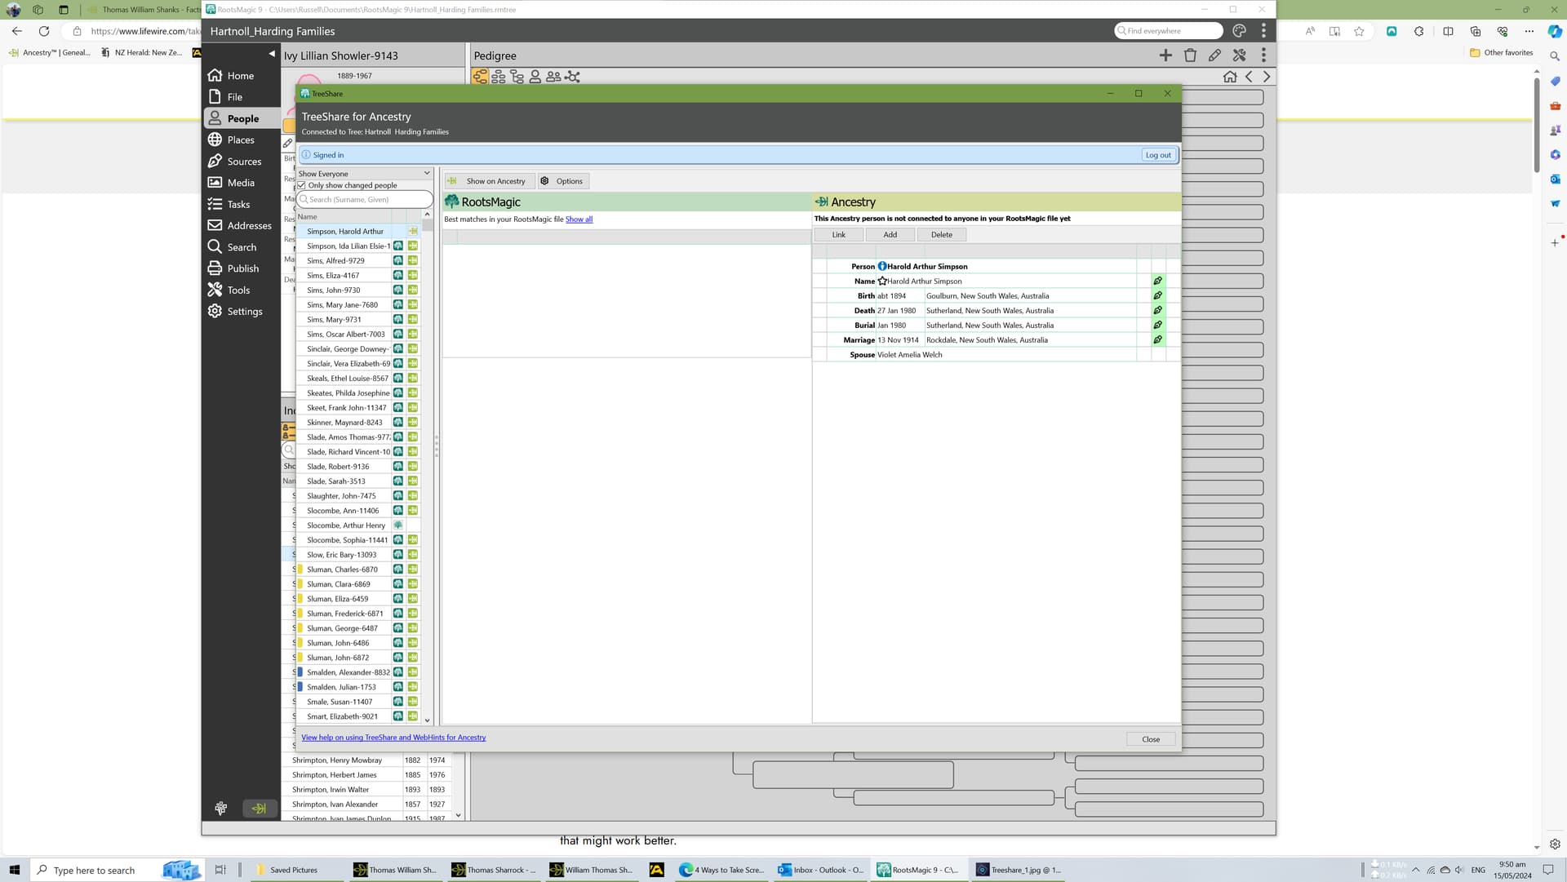The image size is (1567, 882).
Task: Click the Show all link
Action: pyautogui.click(x=579, y=219)
